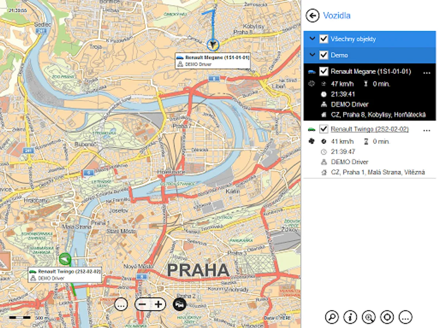Viewport: 438px width, 328px height.
Task: Click the clock icon beside 21:39:47
Action: coord(323,152)
